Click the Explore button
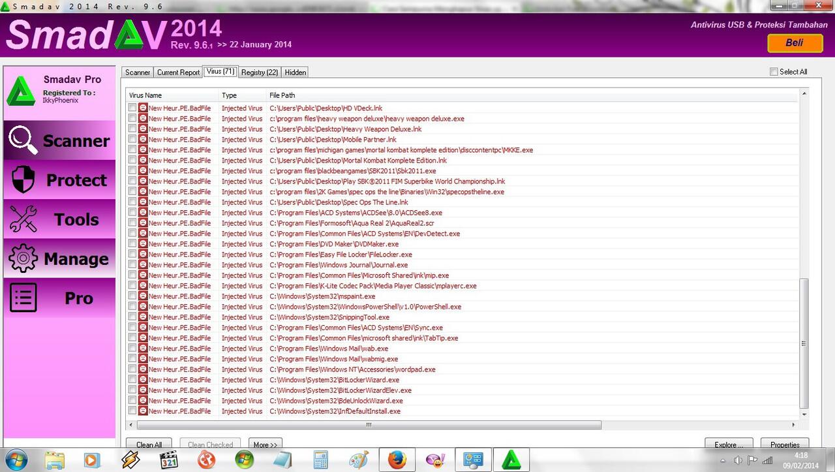Viewport: 835px width, 472px height. click(x=729, y=444)
